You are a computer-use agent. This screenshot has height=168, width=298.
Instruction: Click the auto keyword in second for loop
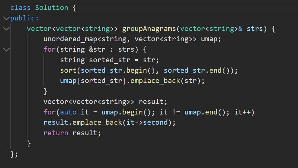[x=68, y=112]
